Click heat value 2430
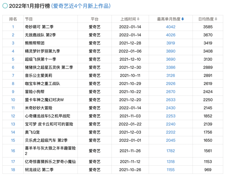The height and width of the screenshot is (175, 225). tap(171, 108)
